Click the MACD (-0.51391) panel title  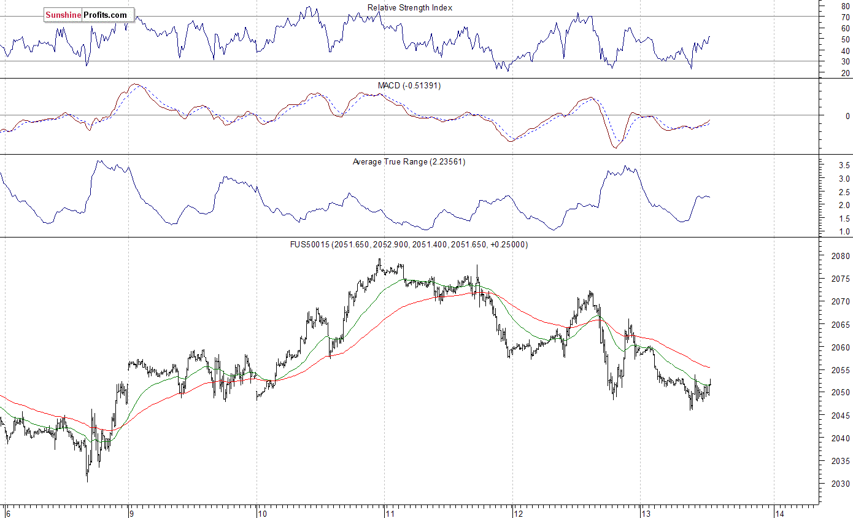(409, 85)
